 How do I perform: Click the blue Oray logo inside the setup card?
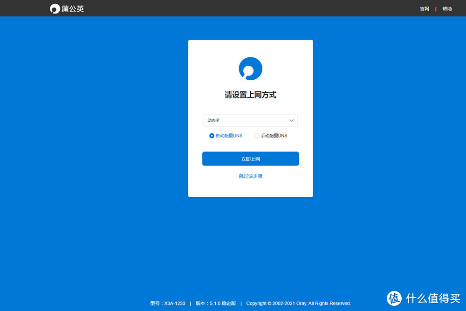point(250,68)
